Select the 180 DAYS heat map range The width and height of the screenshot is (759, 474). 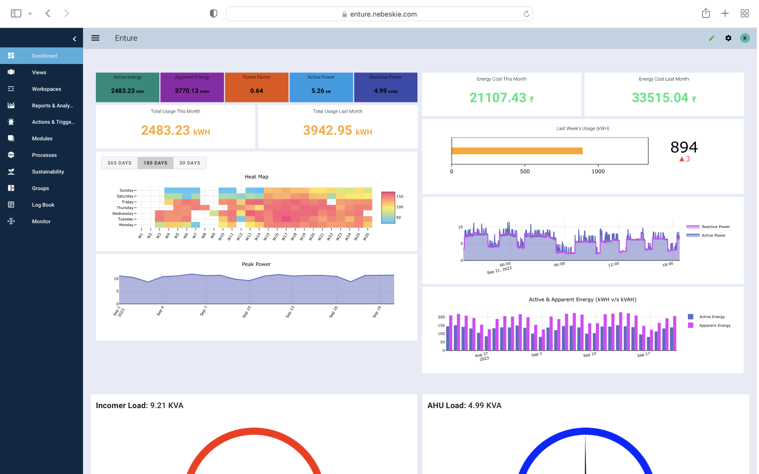pos(155,163)
